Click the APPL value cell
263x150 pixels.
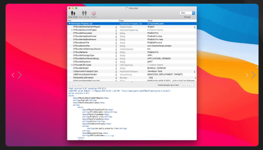pyautogui.click(x=150, y=55)
